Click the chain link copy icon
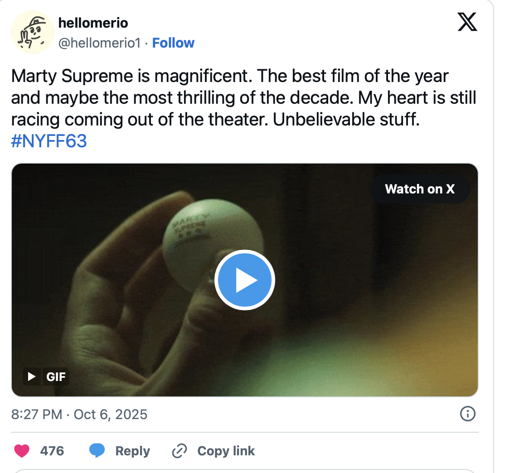The height and width of the screenshot is (473, 505). tap(180, 451)
